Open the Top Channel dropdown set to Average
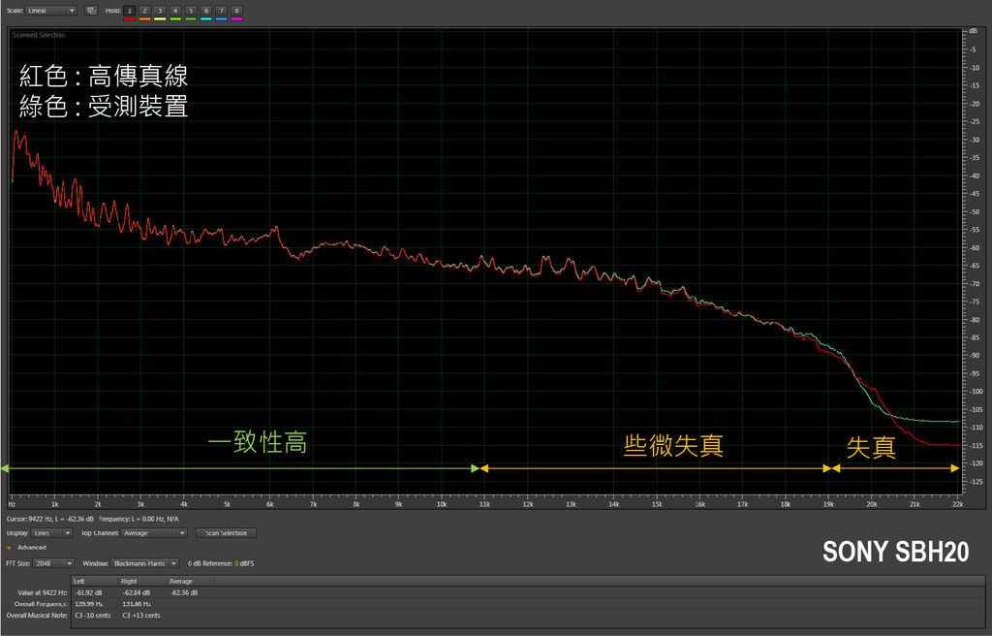This screenshot has width=992, height=636. pos(154,533)
